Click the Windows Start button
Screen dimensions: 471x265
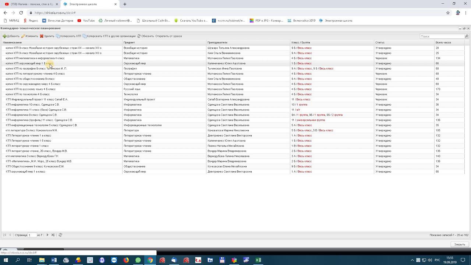(6, 260)
